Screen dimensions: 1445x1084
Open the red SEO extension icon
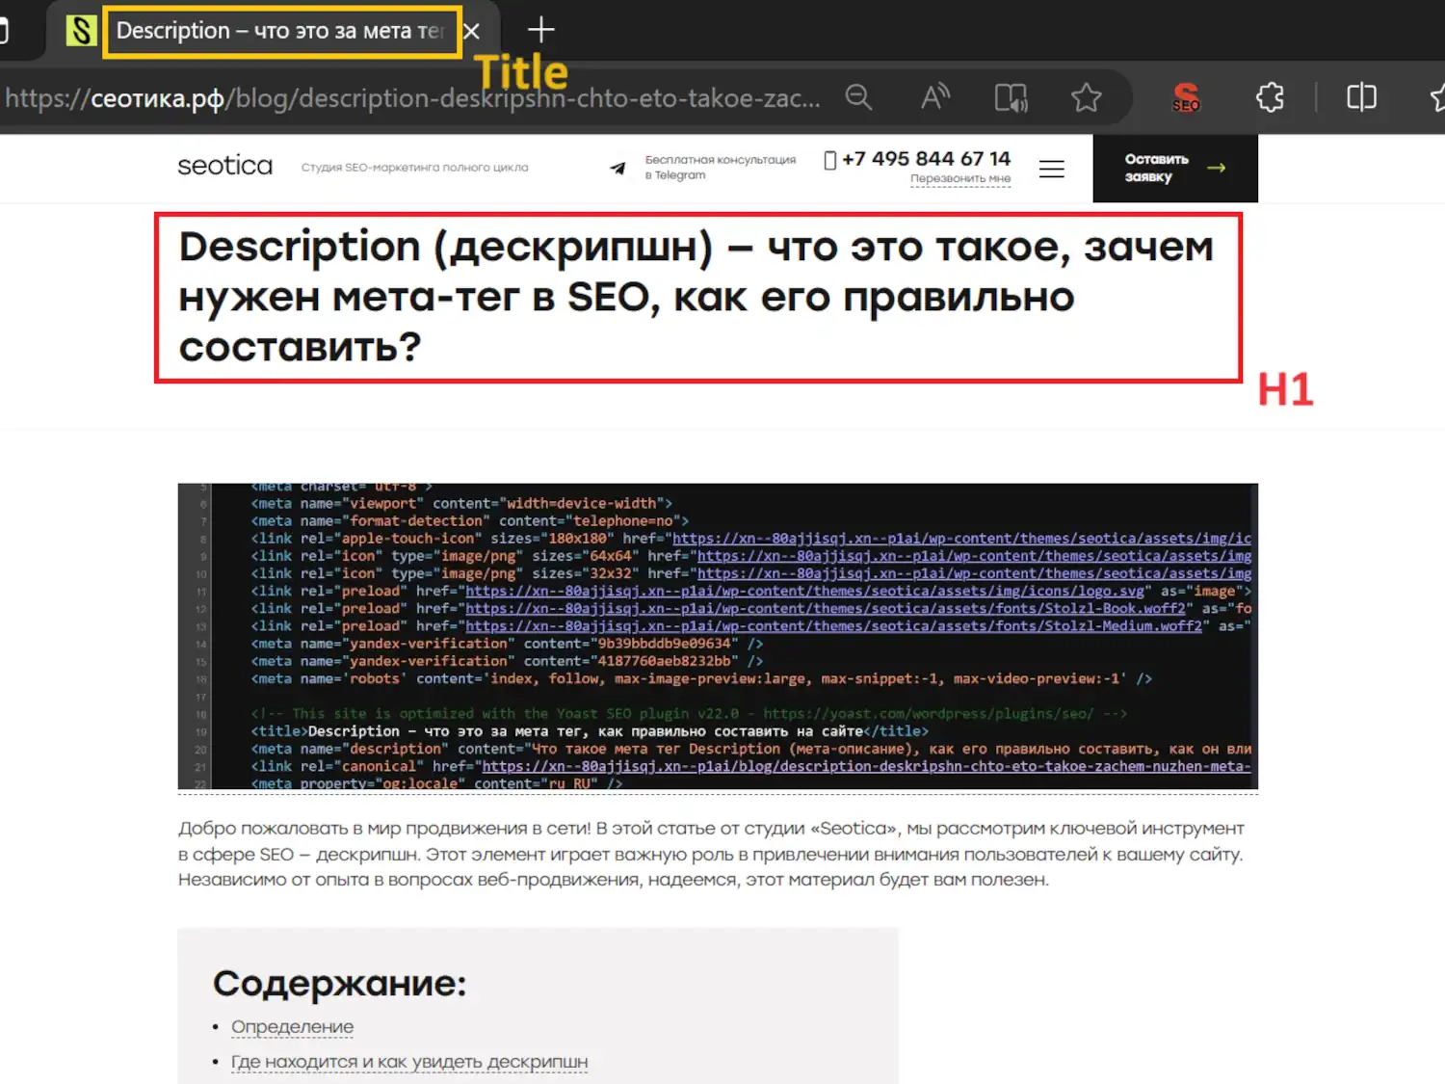click(x=1186, y=97)
